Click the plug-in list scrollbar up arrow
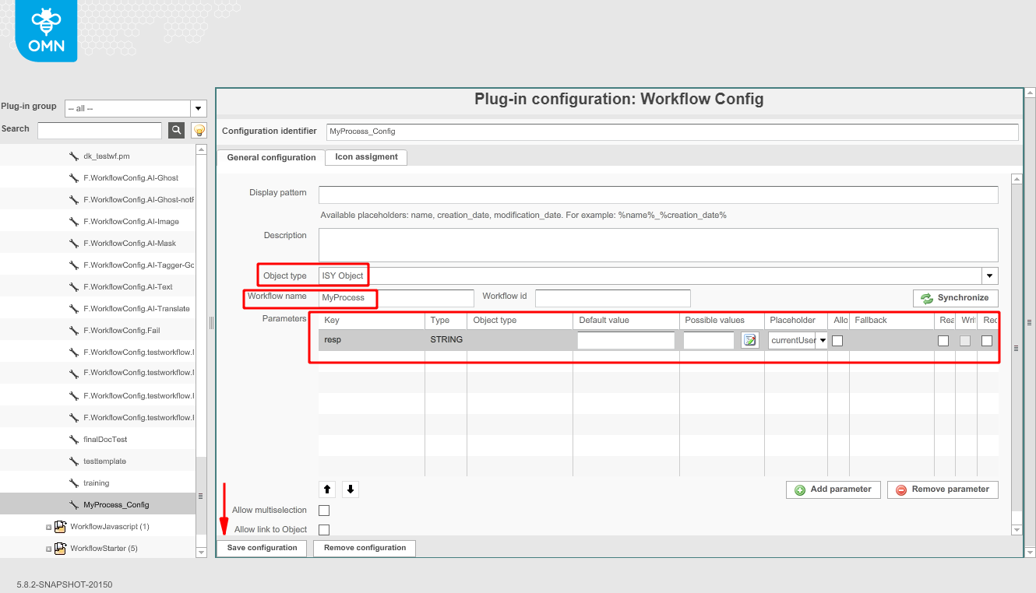1036x593 pixels. 202,149
